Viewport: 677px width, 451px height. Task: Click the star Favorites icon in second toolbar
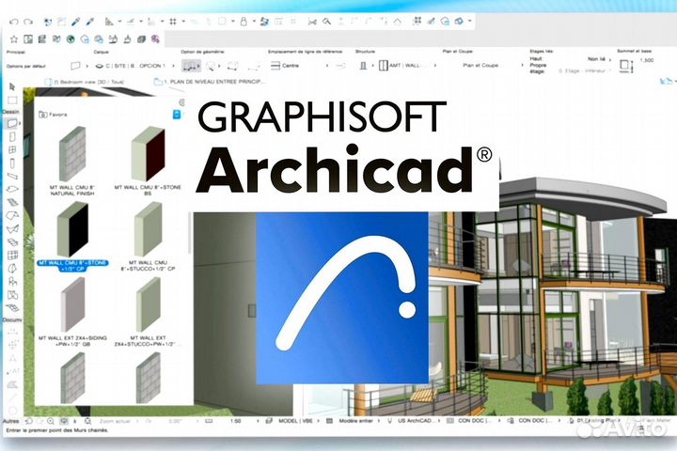[14, 39]
